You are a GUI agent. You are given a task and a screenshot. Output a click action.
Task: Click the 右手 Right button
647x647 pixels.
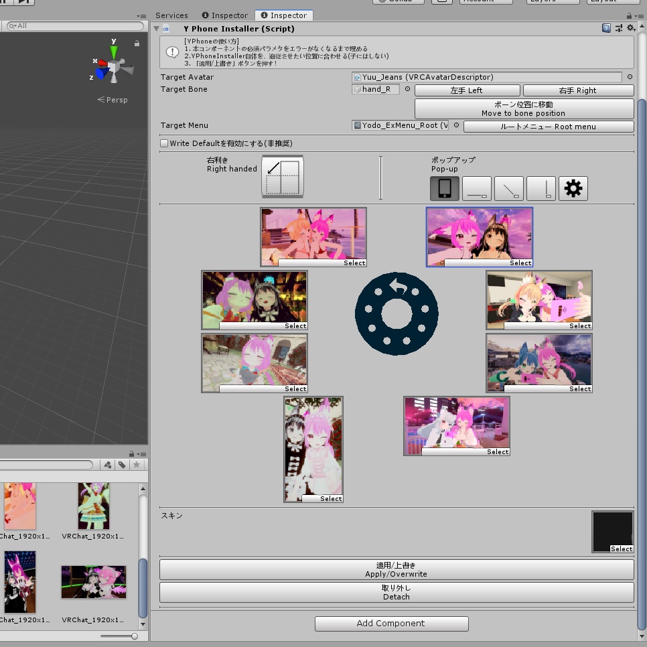(578, 90)
